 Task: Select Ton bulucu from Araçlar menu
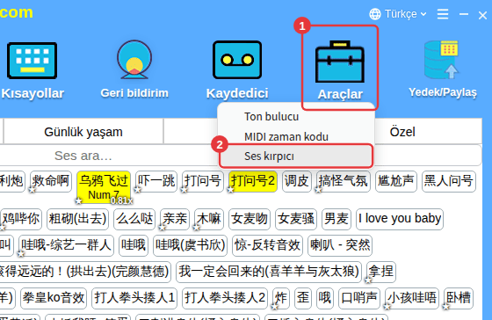pos(271,117)
